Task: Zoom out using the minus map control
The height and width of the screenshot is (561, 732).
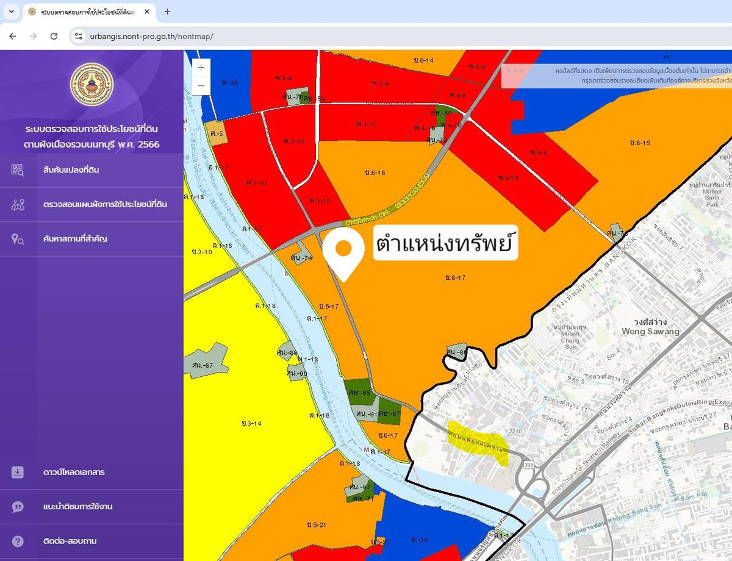Action: pos(200,85)
